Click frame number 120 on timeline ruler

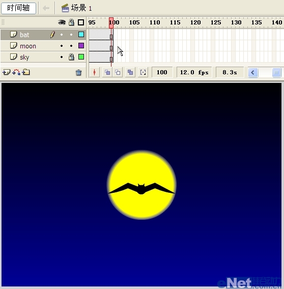(195, 22)
